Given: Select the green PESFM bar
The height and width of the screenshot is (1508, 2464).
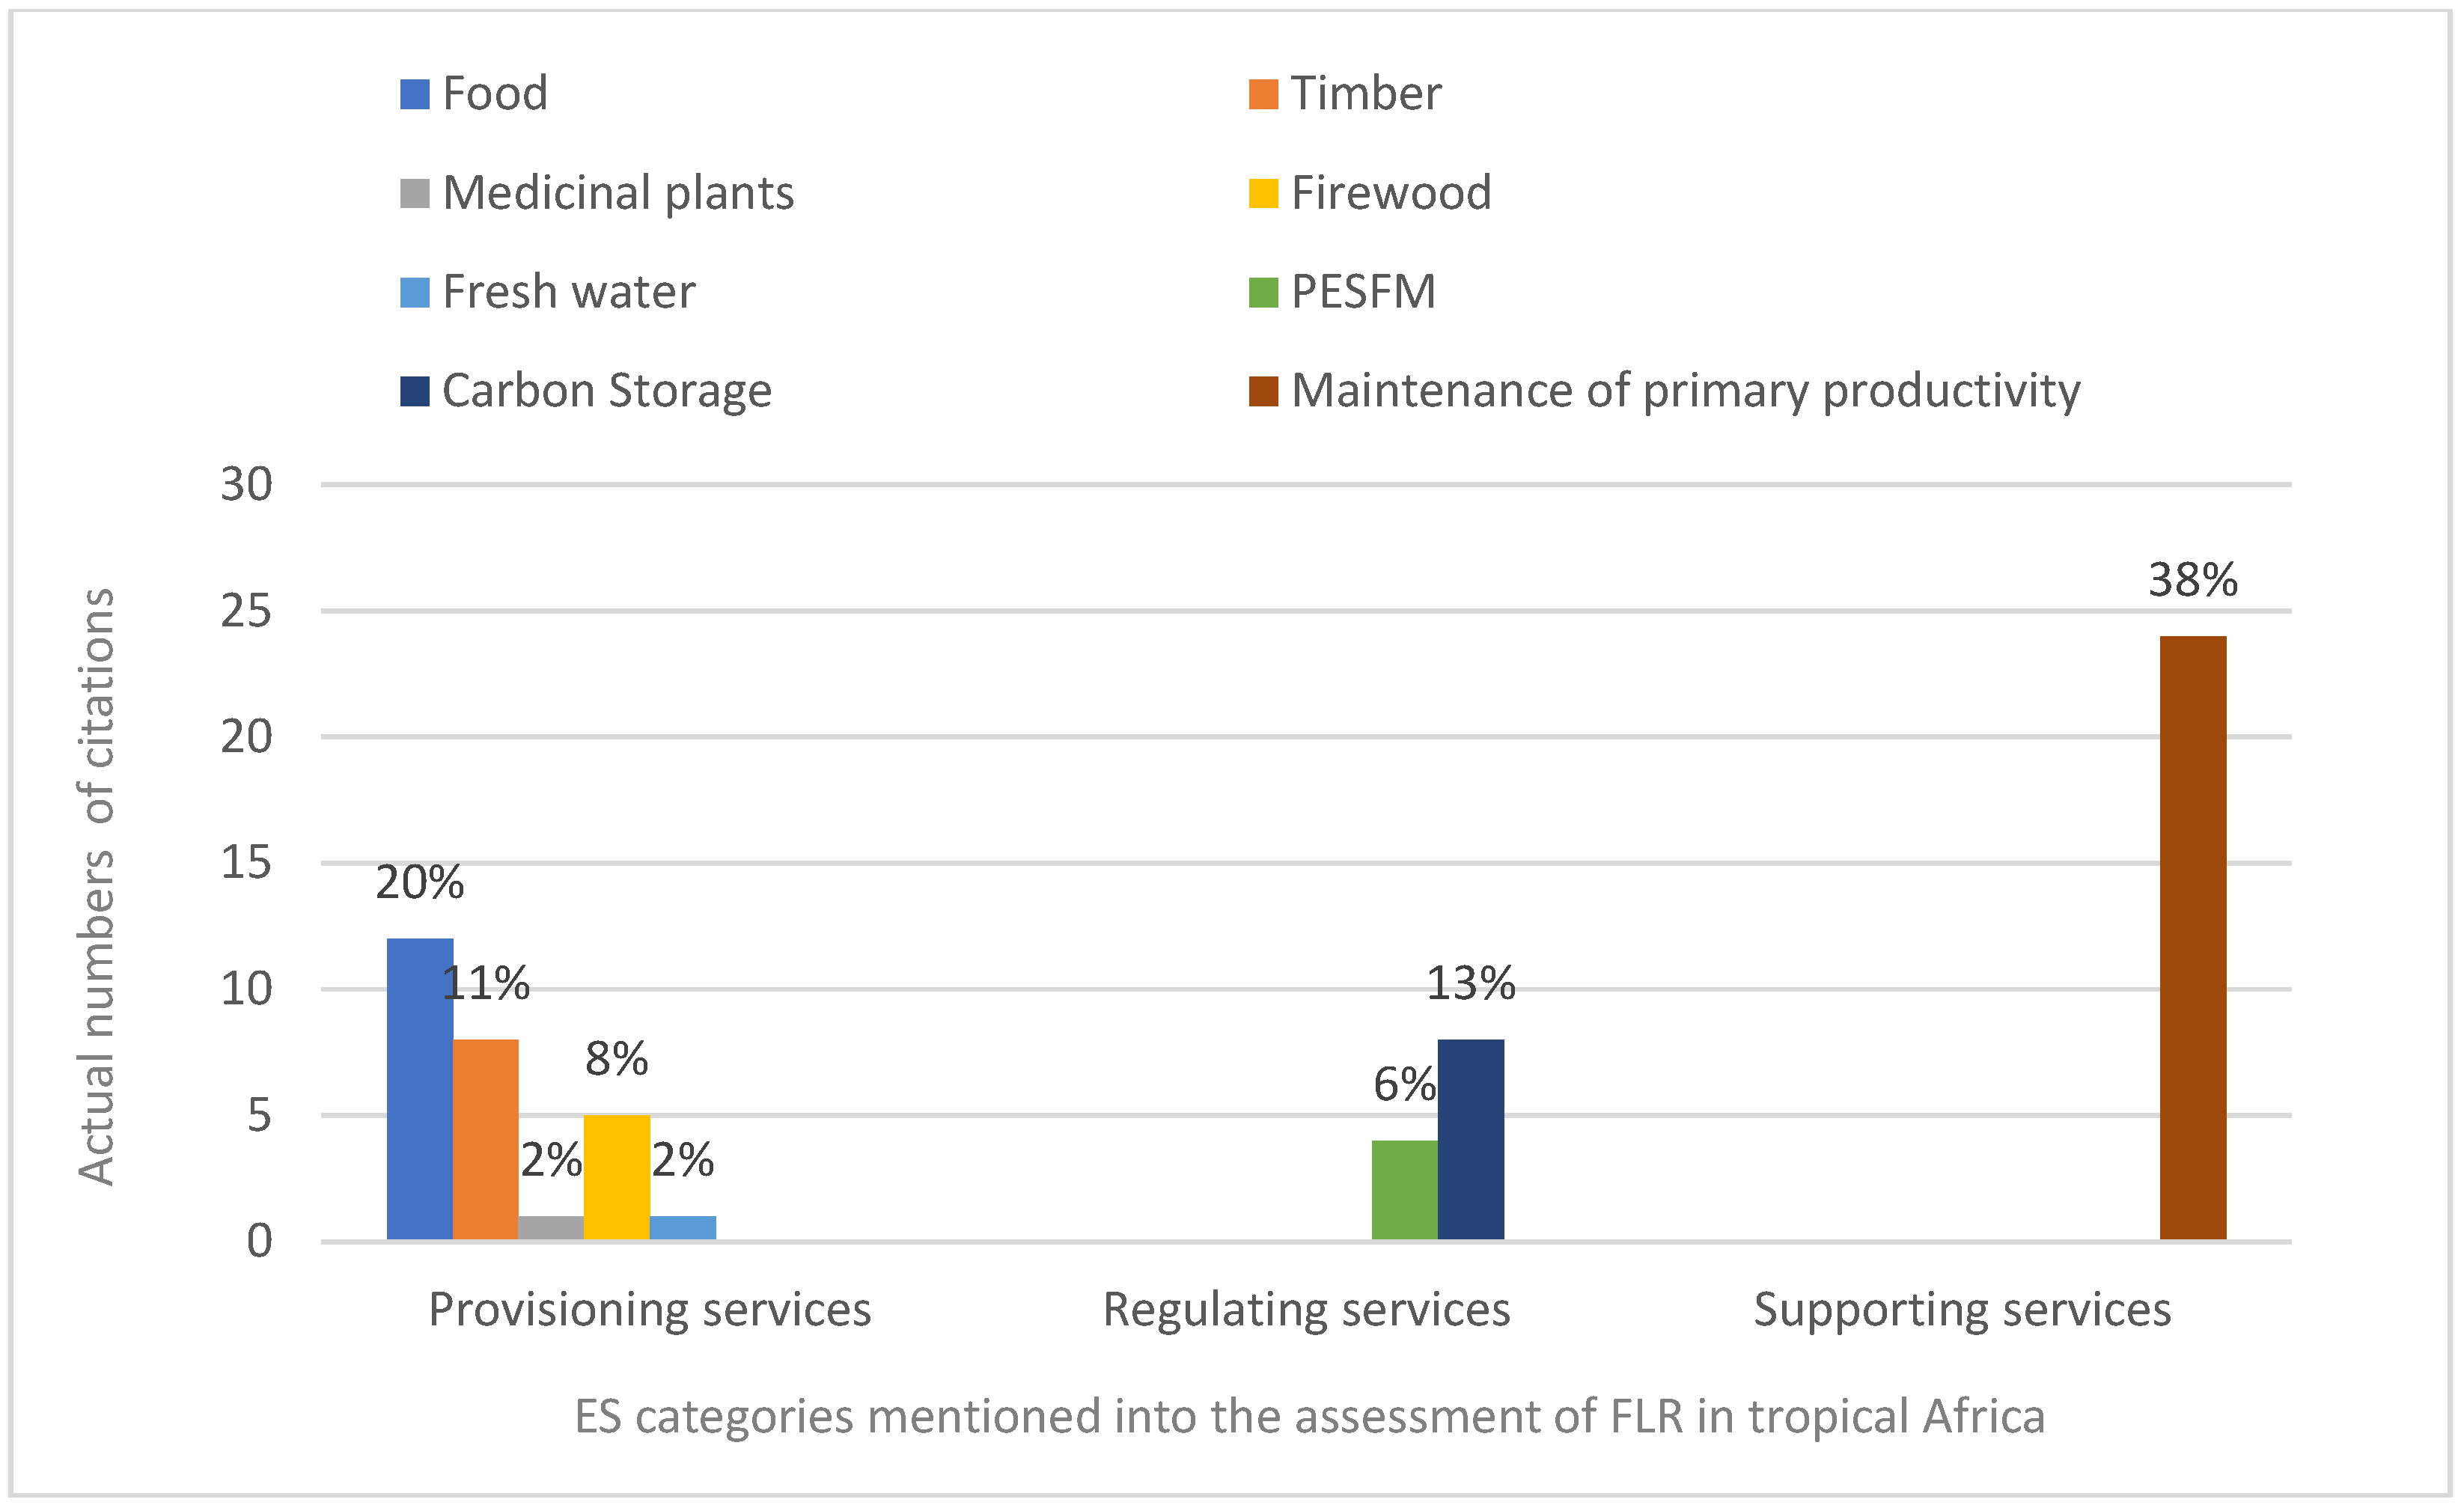Looking at the screenshot, I should [x=1404, y=1190].
